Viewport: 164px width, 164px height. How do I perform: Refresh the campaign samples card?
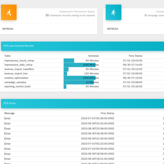(112, 29)
